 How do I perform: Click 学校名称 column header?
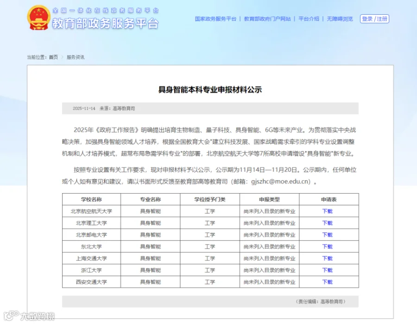tap(91, 199)
